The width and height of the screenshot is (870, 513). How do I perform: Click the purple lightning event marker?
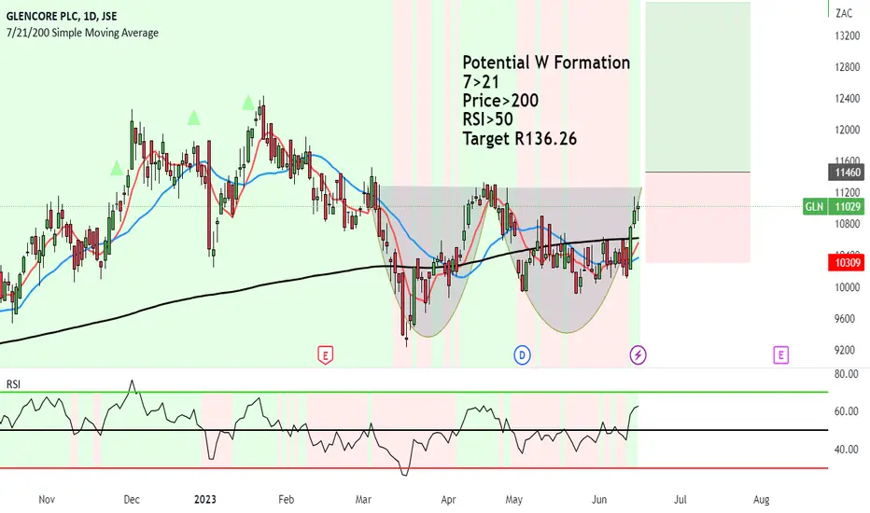point(638,355)
